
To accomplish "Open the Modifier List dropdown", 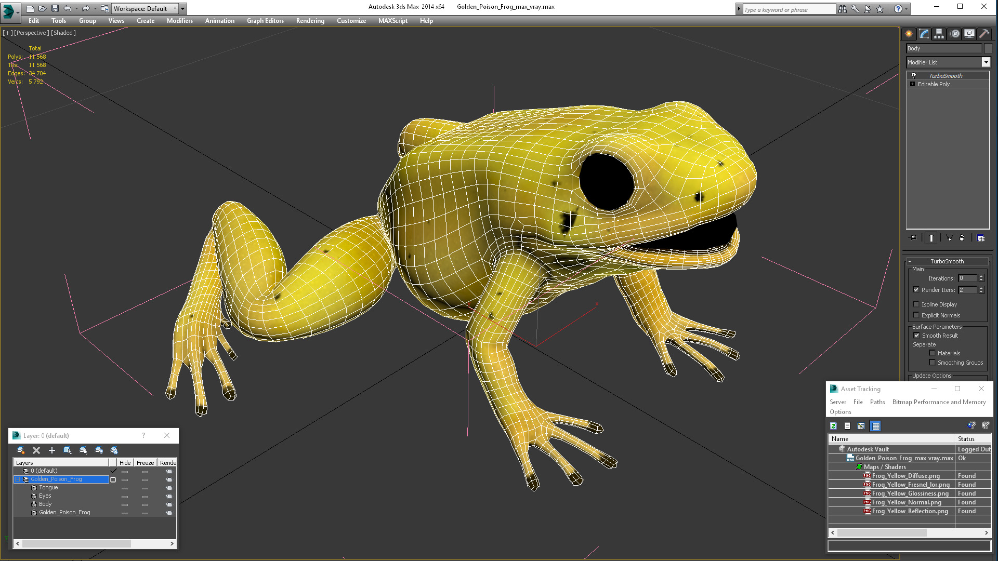I will 986,62.
